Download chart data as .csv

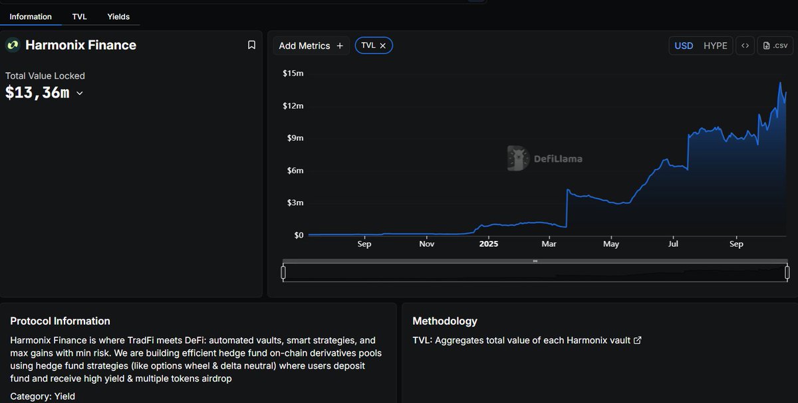(x=775, y=46)
